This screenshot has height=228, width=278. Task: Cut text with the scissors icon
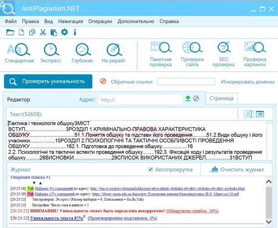coord(43,32)
